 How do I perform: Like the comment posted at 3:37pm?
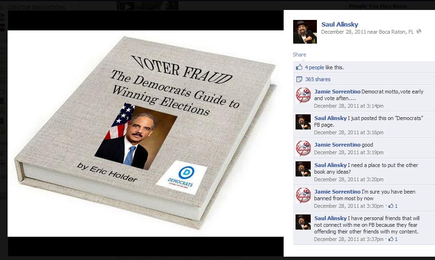point(391,239)
